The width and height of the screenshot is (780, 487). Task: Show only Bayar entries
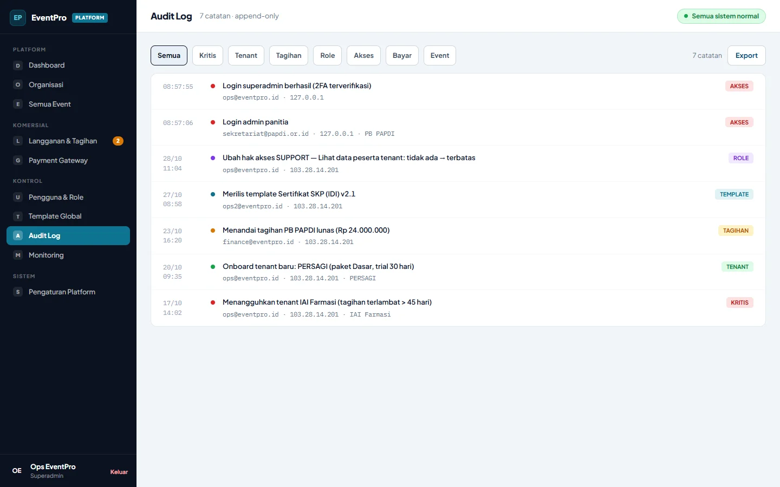402,55
